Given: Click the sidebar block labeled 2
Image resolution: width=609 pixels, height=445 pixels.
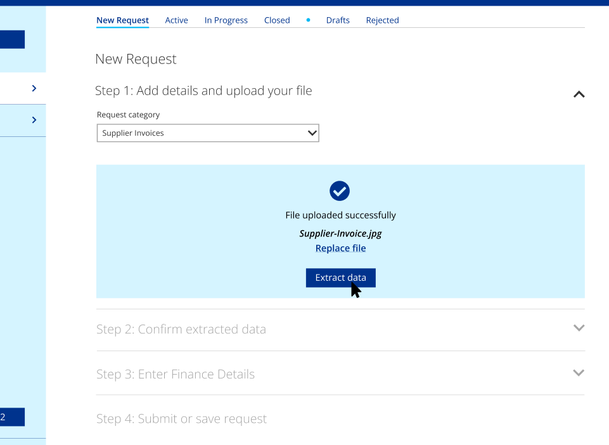Looking at the screenshot, I should coord(13,417).
